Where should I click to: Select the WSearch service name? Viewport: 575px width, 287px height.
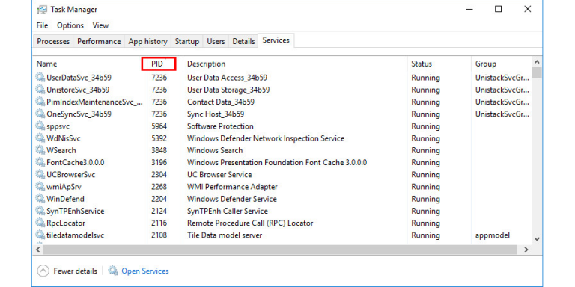coord(61,150)
